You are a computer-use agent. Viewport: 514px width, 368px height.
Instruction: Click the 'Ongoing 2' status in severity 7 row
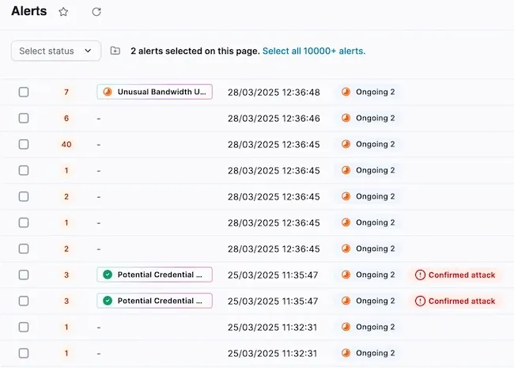pyautogui.click(x=368, y=92)
